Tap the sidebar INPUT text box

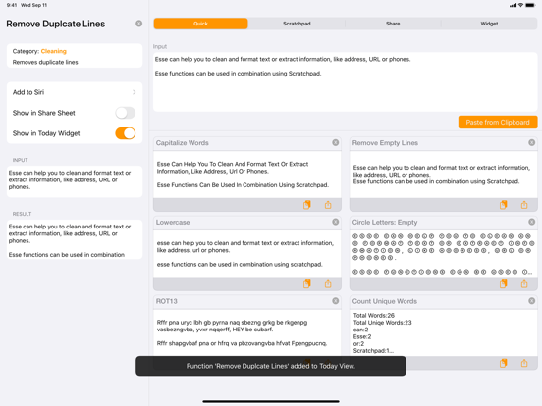click(x=75, y=181)
